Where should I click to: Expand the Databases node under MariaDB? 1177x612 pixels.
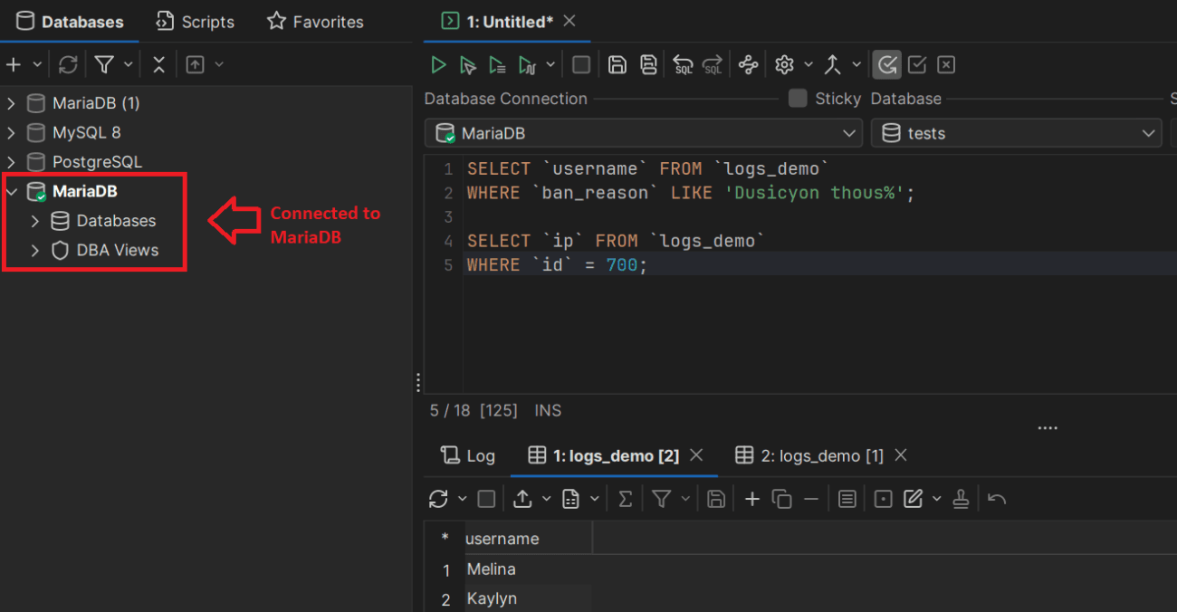pyautogui.click(x=36, y=220)
